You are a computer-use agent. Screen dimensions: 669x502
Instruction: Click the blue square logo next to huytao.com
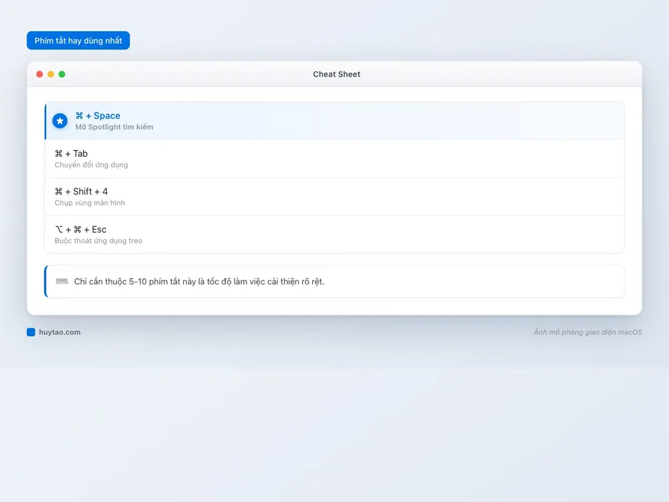[31, 332]
